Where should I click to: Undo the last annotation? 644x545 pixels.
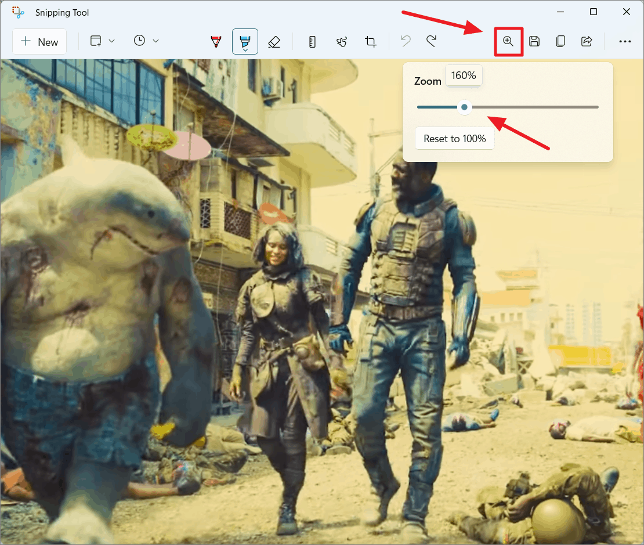pos(405,41)
